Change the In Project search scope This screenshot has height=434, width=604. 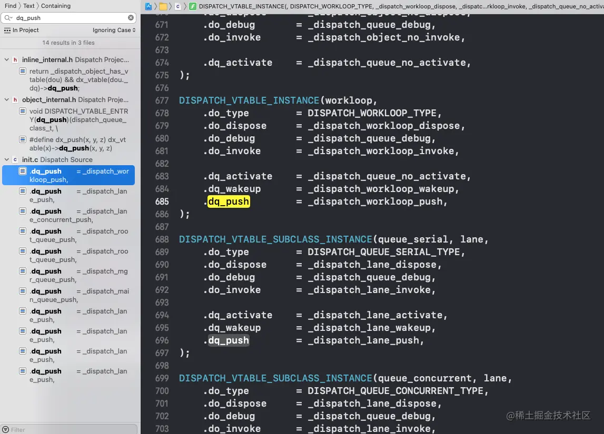(22, 31)
